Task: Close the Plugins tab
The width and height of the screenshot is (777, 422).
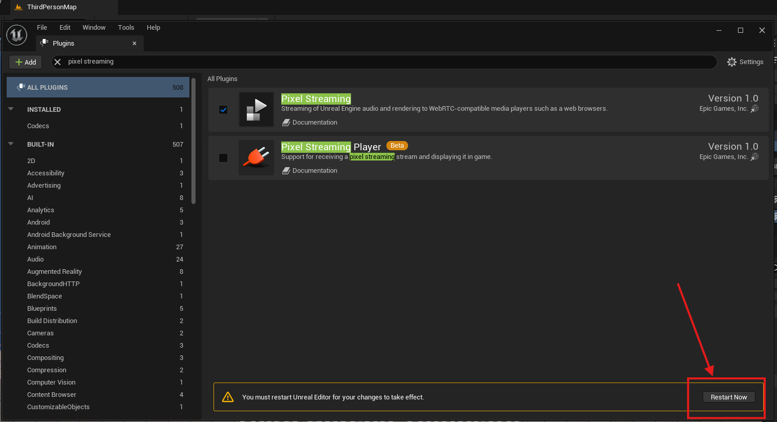Action: pos(134,44)
